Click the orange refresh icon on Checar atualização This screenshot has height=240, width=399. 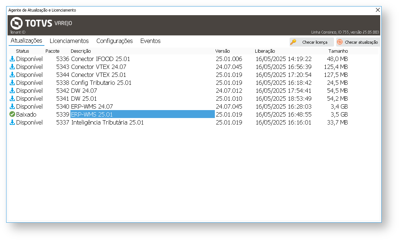point(340,42)
